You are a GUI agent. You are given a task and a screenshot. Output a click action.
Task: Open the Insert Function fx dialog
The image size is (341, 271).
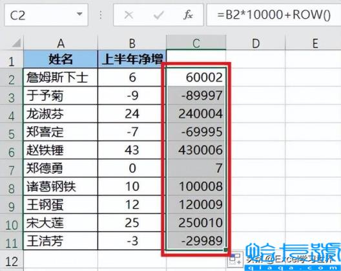[x=188, y=16]
